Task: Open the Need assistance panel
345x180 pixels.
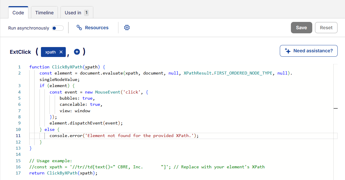Action: pyautogui.click(x=308, y=51)
